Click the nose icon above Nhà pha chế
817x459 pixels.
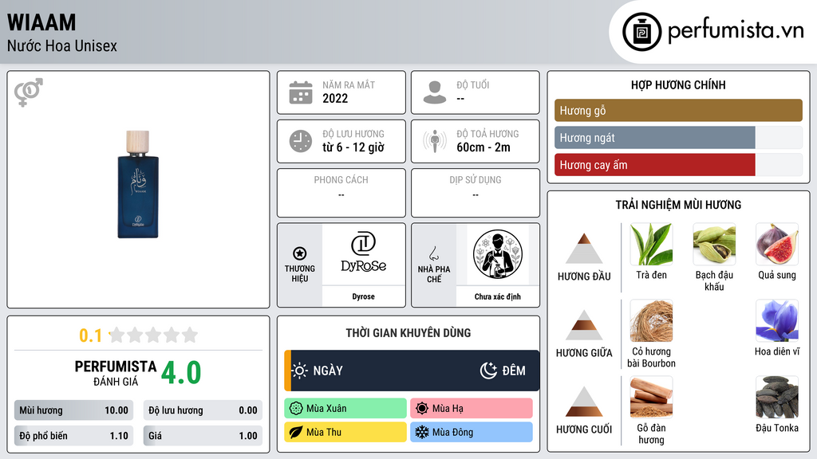coord(433,253)
